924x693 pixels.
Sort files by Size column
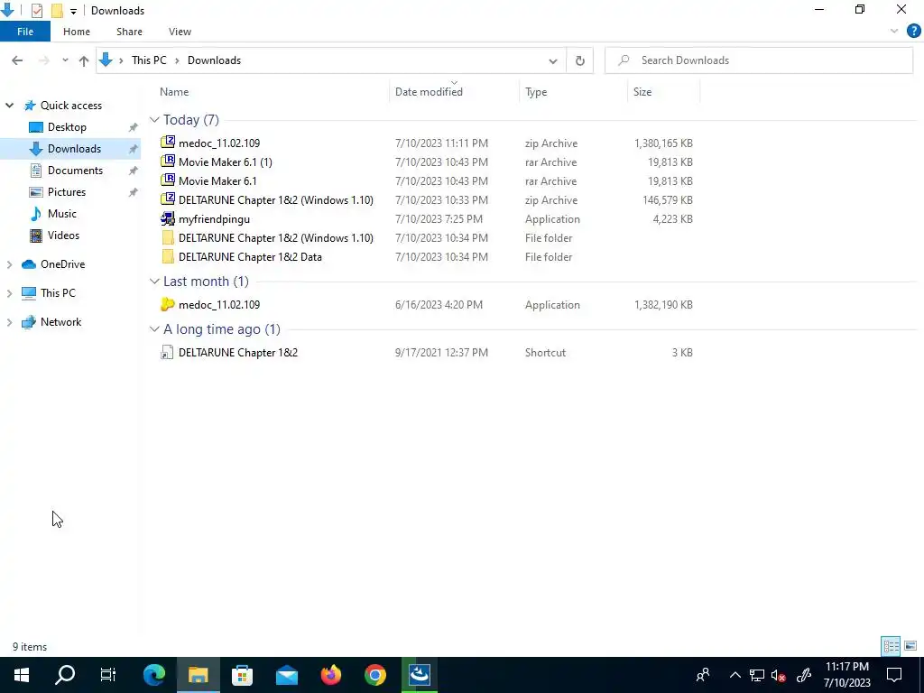point(642,92)
